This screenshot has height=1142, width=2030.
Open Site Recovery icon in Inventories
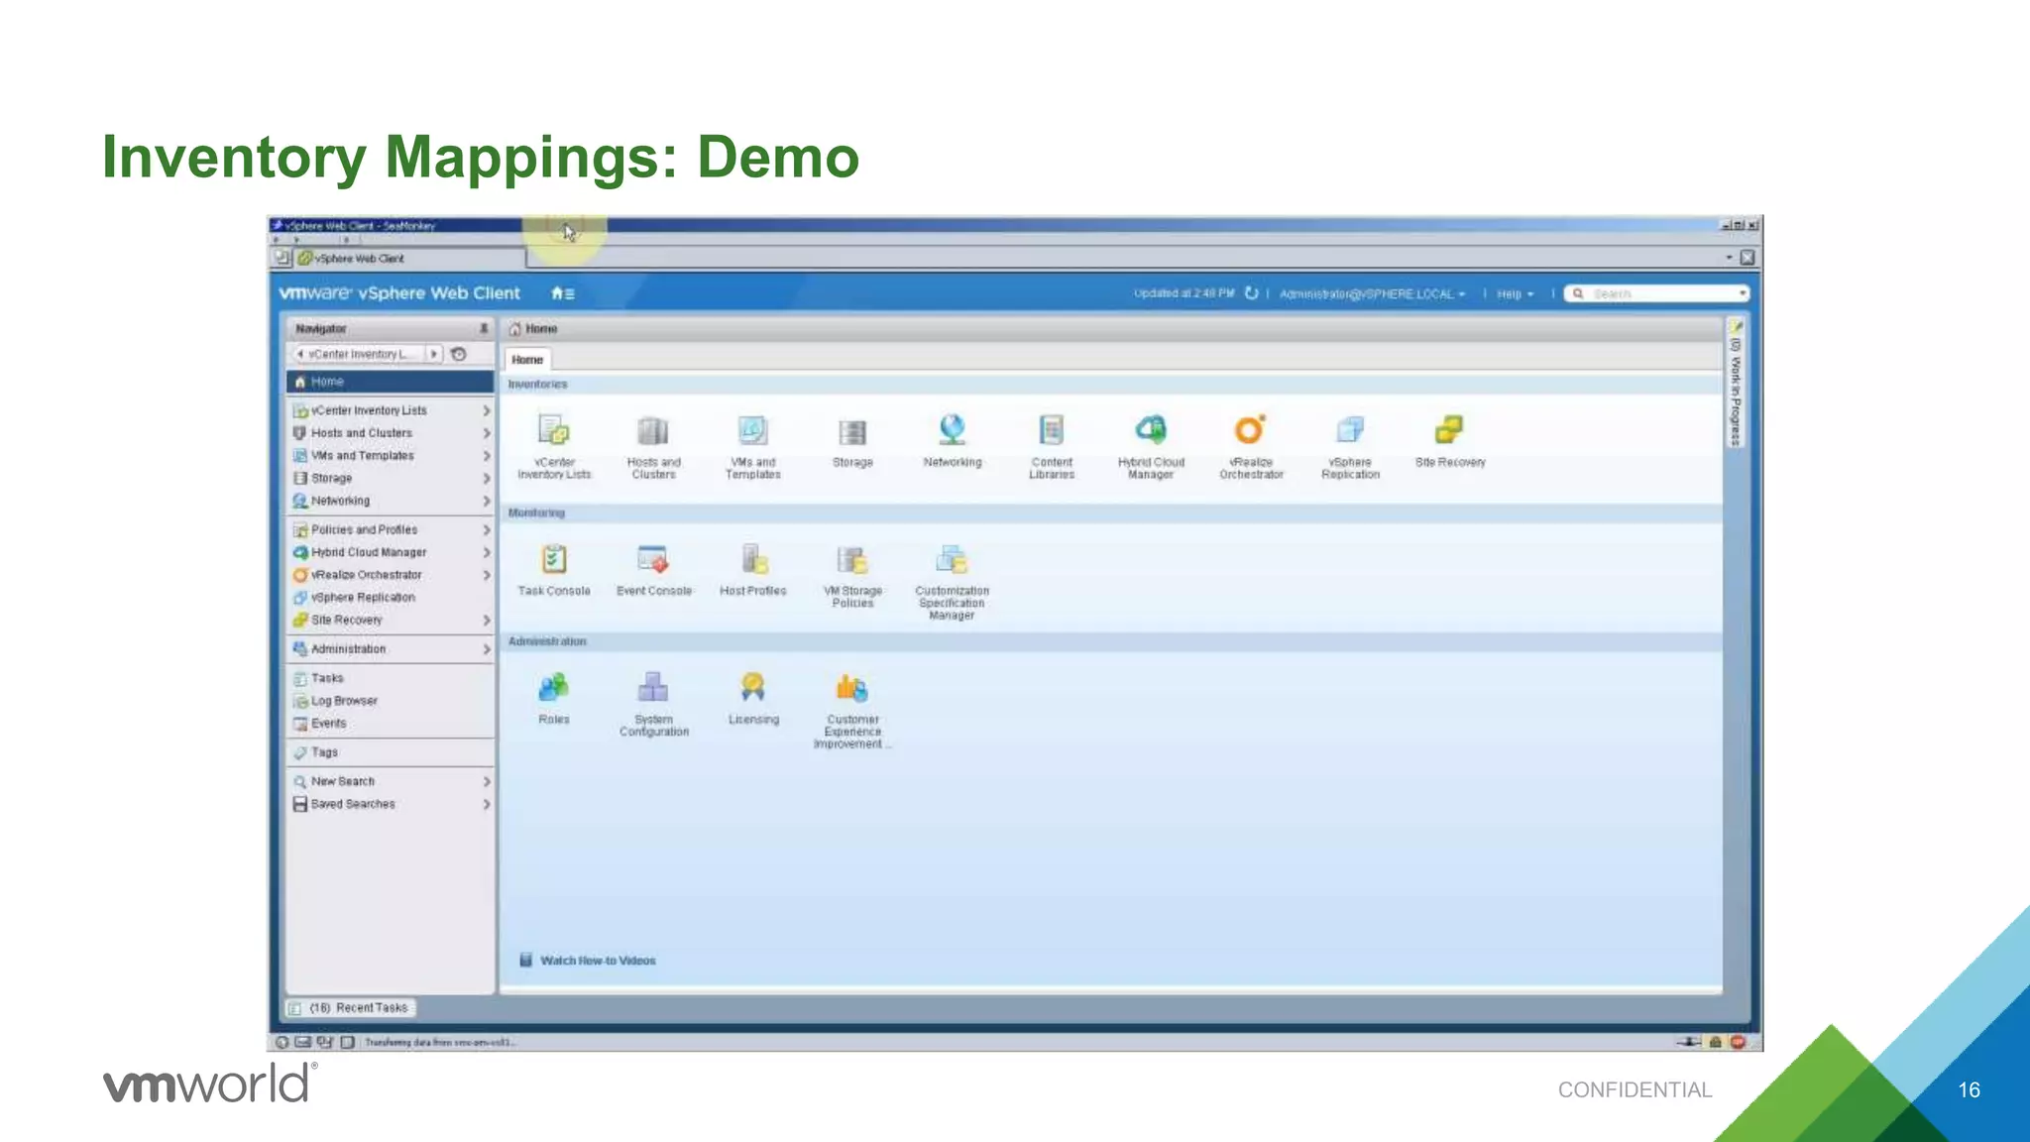click(x=1449, y=430)
